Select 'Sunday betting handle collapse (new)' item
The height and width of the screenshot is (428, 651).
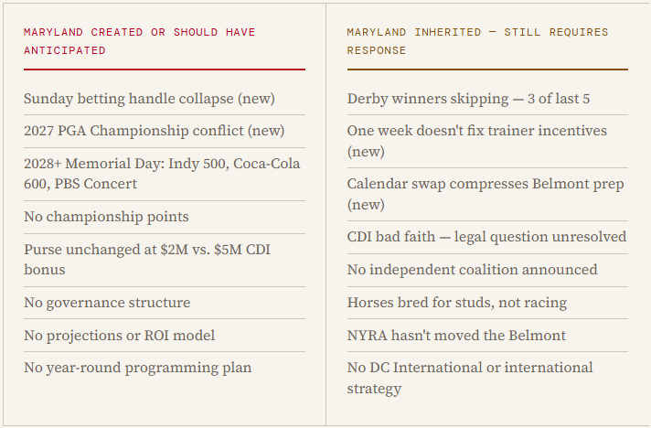tap(165, 99)
